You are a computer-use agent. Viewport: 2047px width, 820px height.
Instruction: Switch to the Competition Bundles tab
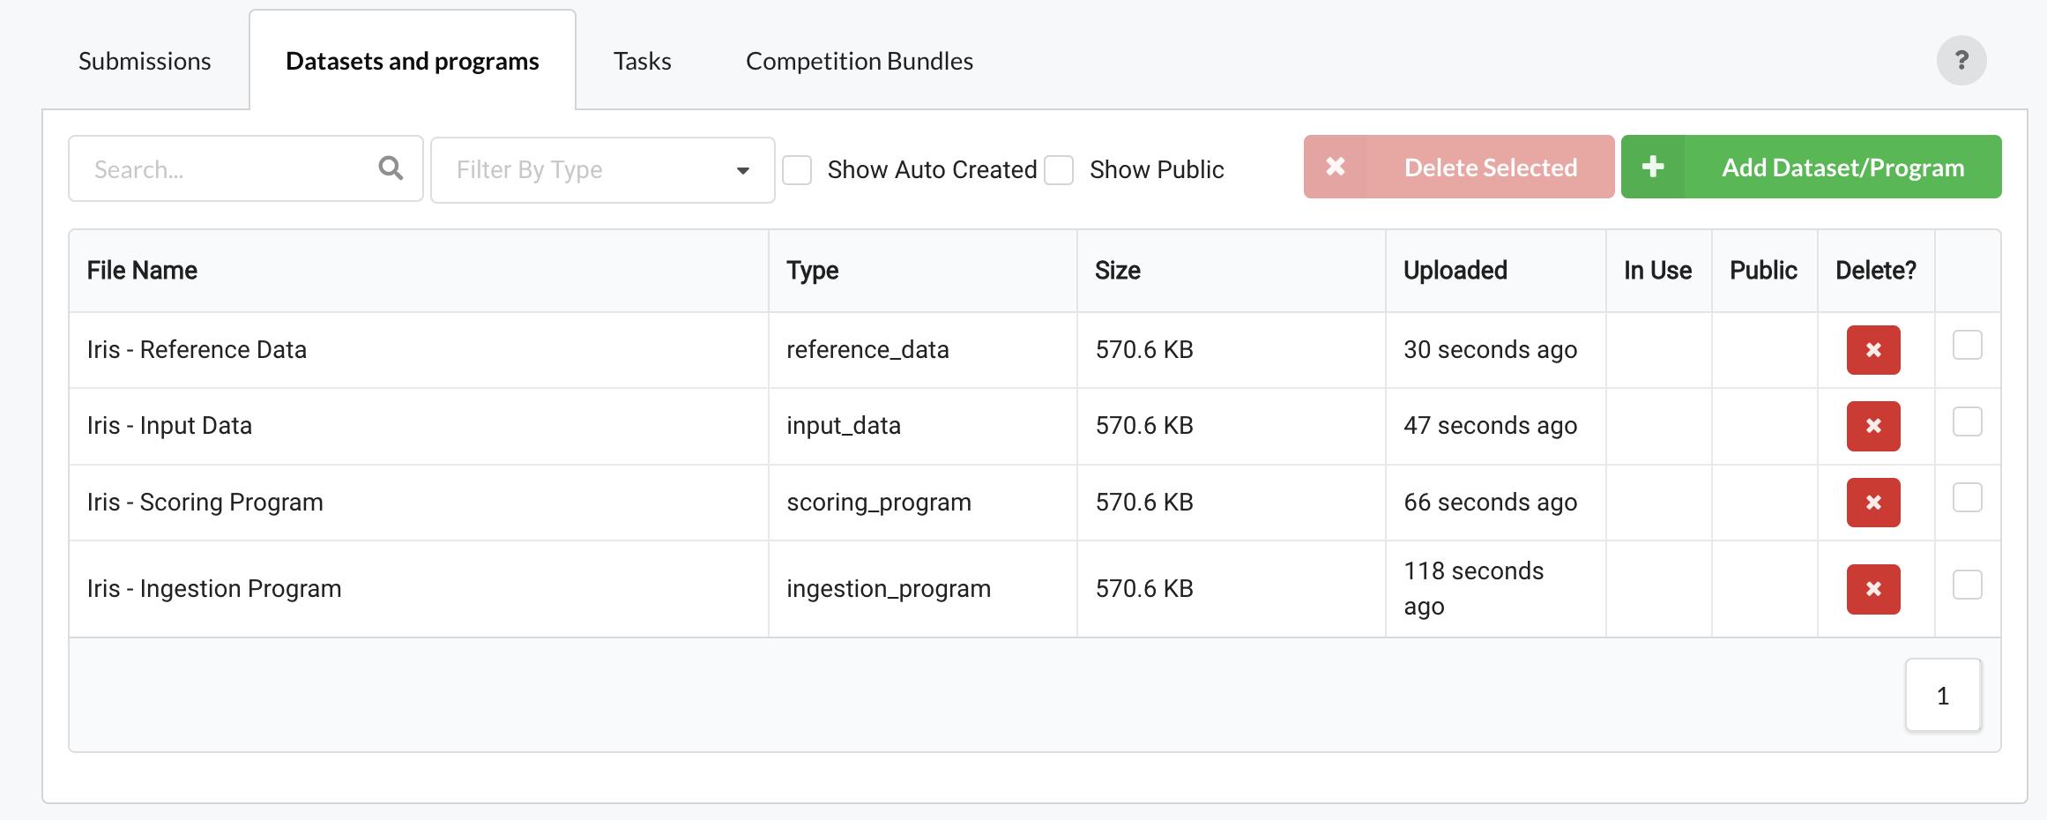[859, 61]
